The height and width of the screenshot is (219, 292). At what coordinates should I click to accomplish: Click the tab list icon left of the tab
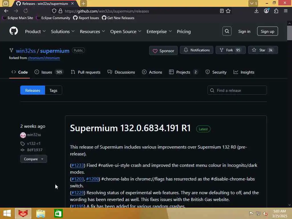(x=6, y=3)
